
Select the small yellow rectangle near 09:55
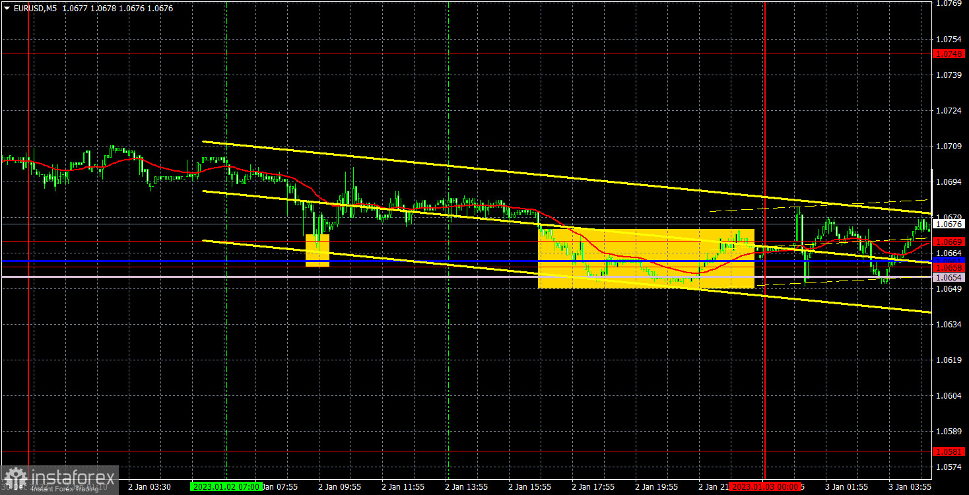coord(317,250)
